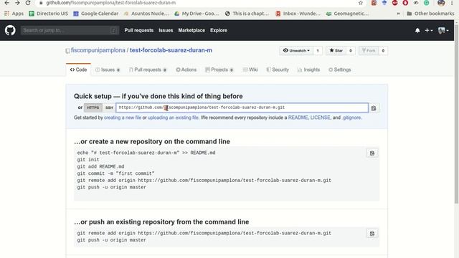The height and width of the screenshot is (258, 459).
Task: Open the Chrome menu three dots
Action: [x=453, y=3]
